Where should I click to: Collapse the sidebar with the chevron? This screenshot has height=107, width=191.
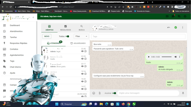33,17
